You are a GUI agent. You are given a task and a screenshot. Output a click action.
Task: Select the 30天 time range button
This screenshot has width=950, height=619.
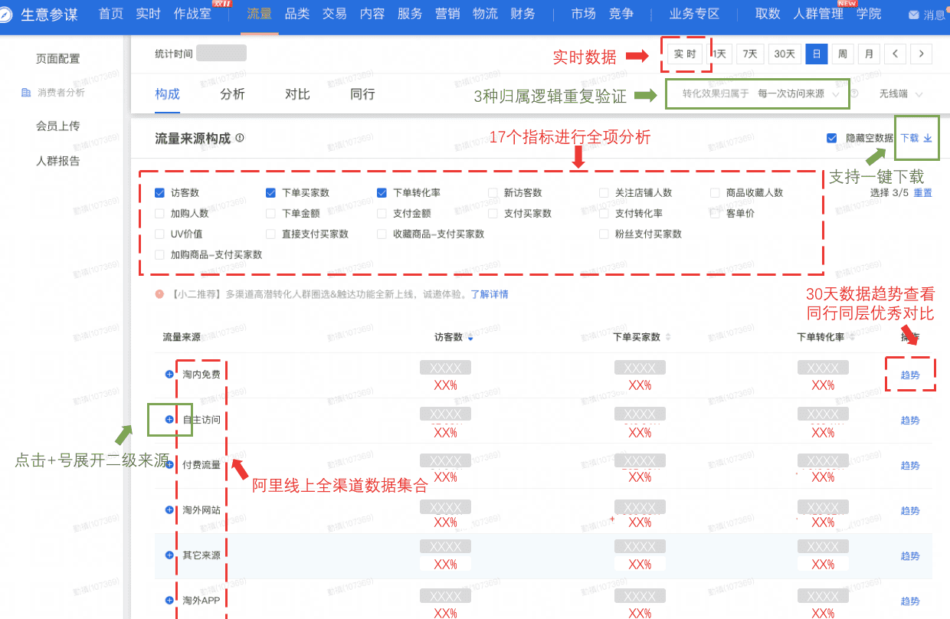[785, 54]
